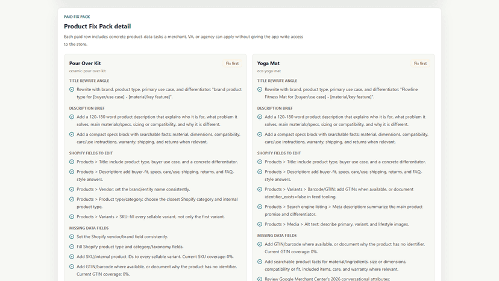Click check icon next to 'Fill Shopify product type' task
This screenshot has width=499, height=281.
[72, 247]
